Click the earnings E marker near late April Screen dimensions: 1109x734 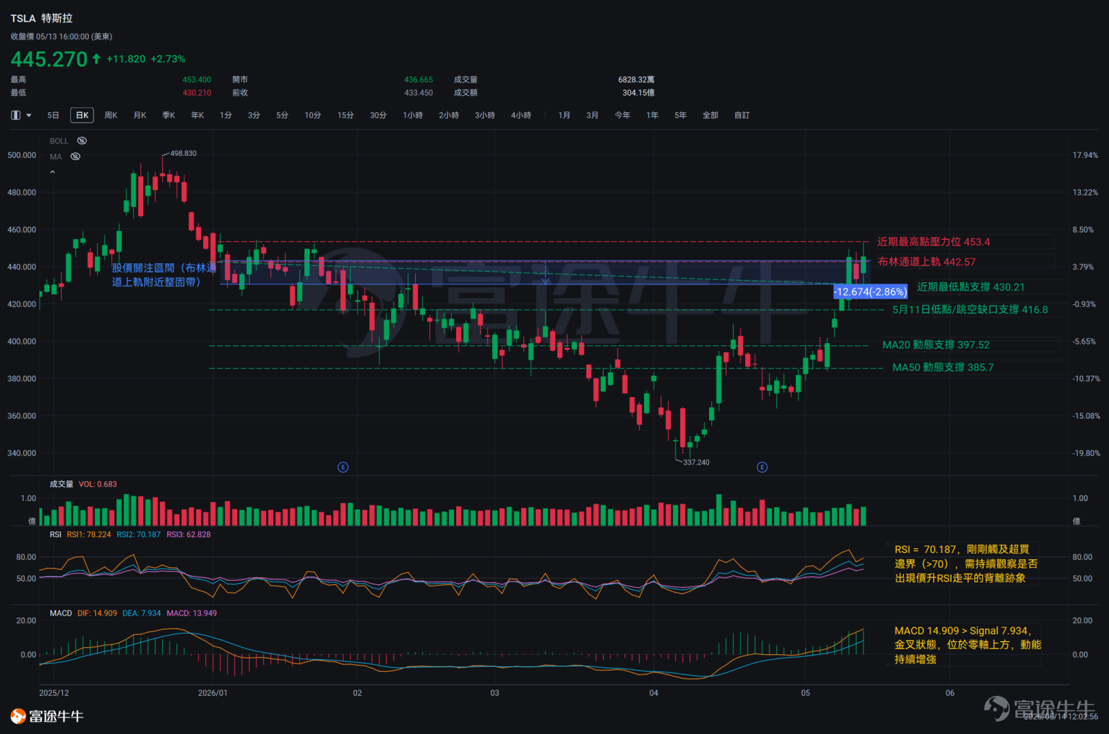762,467
